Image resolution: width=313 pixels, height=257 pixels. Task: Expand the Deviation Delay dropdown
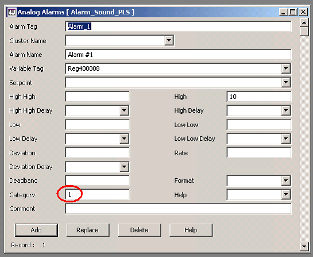(x=124, y=167)
